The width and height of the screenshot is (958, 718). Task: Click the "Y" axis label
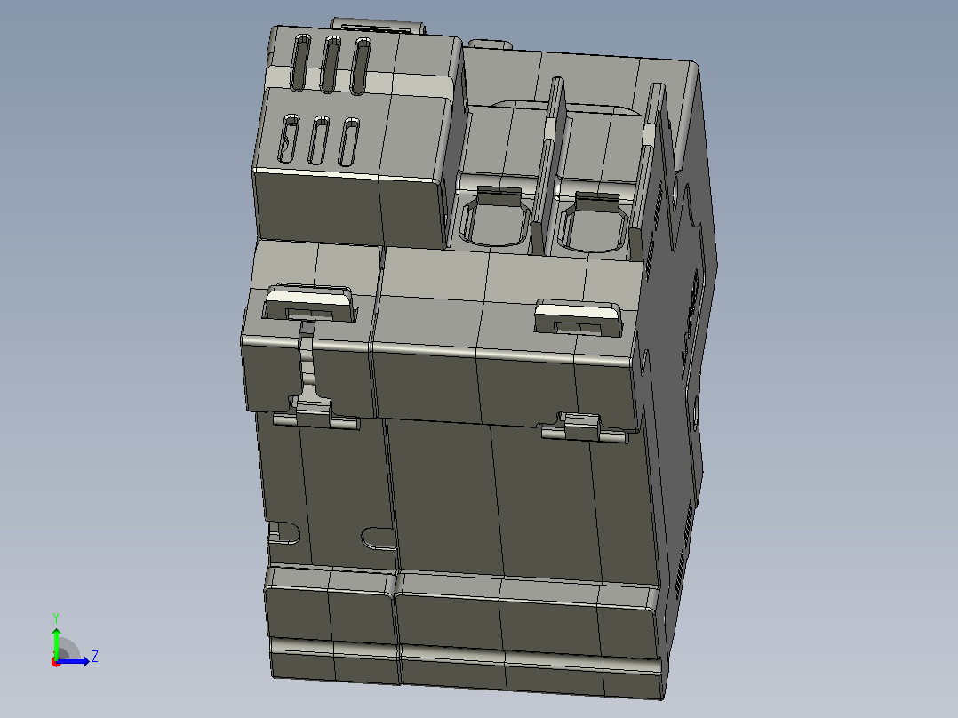pyautogui.click(x=56, y=618)
